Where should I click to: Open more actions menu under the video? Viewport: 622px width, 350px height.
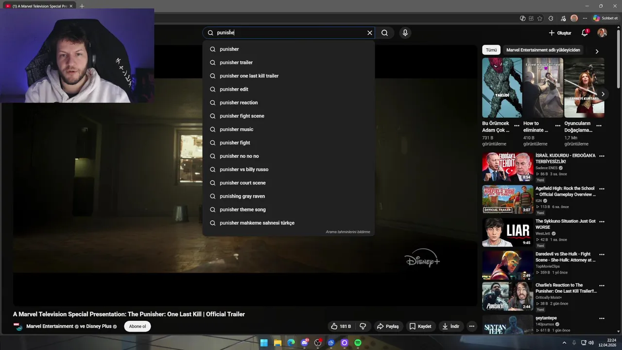tap(471, 326)
